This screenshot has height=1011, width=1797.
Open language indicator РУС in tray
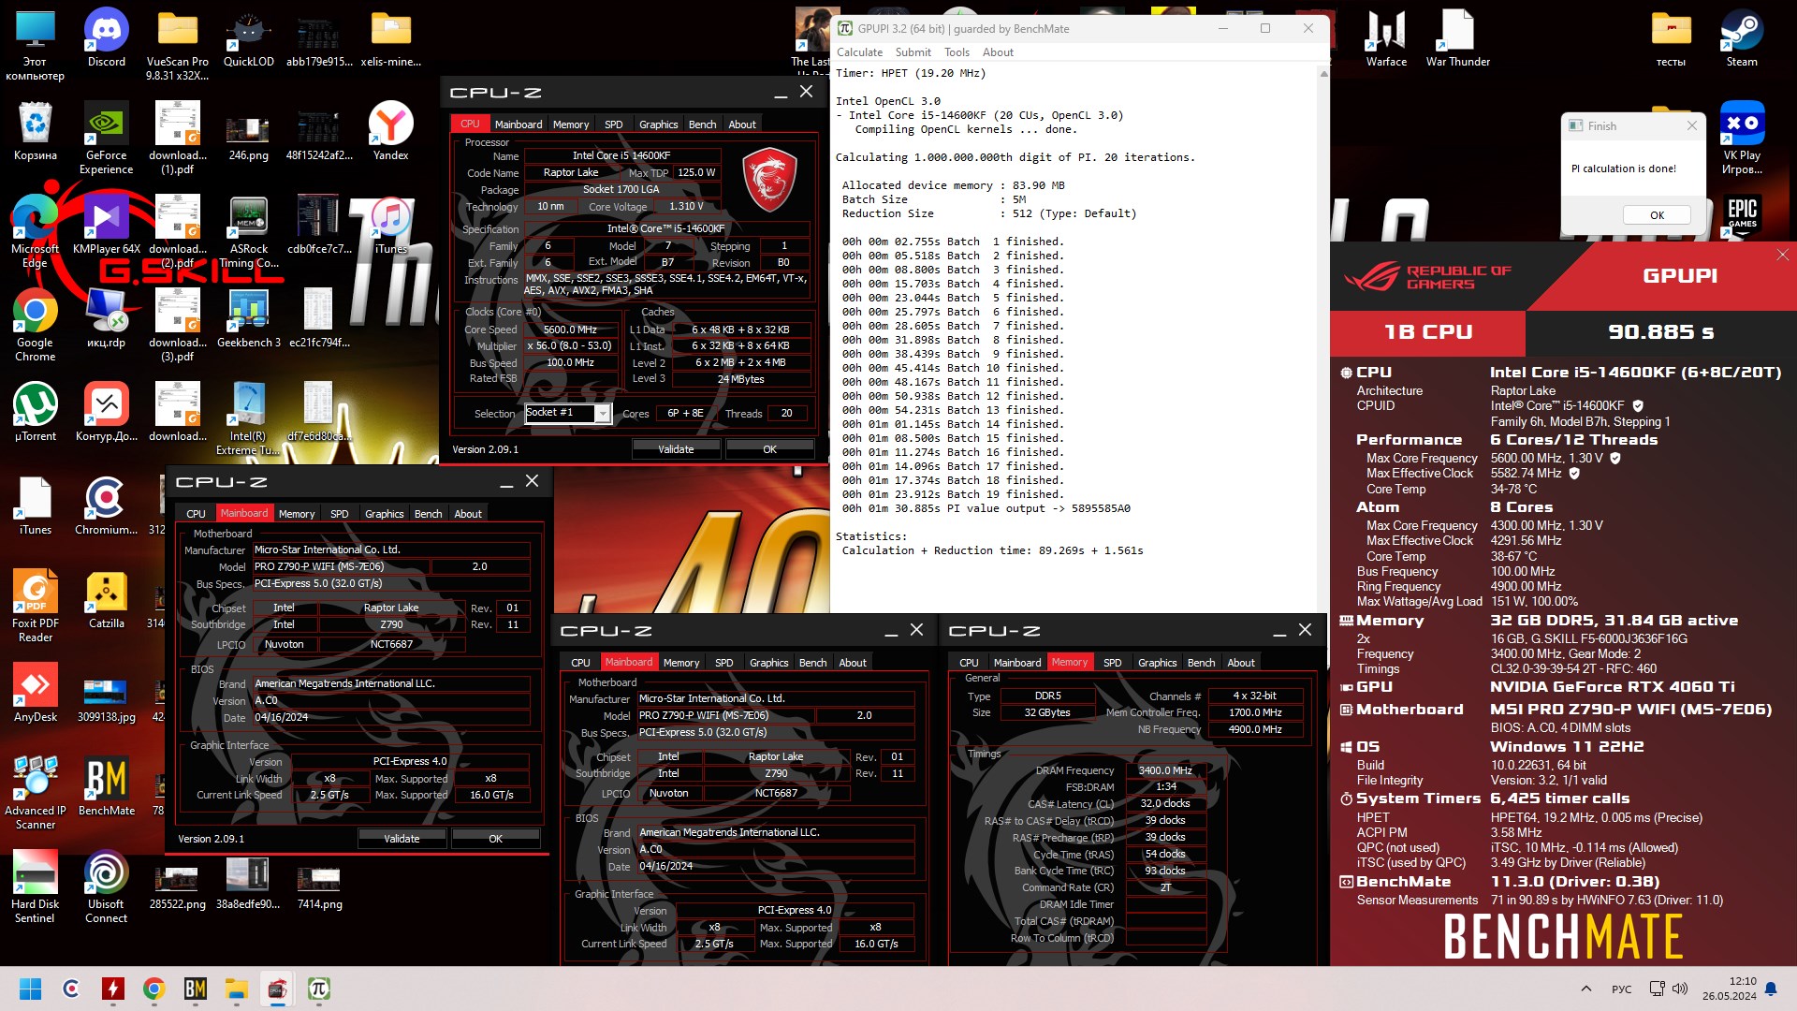click(x=1621, y=989)
